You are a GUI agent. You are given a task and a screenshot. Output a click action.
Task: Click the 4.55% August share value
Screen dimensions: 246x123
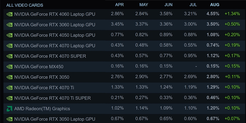(x=213, y=14)
